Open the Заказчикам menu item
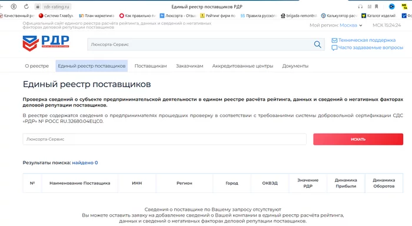The width and height of the screenshot is (412, 226). (x=190, y=66)
